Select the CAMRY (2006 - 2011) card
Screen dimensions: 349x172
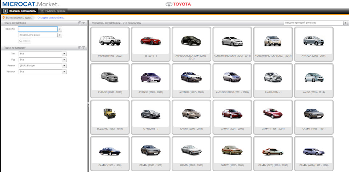(192, 117)
